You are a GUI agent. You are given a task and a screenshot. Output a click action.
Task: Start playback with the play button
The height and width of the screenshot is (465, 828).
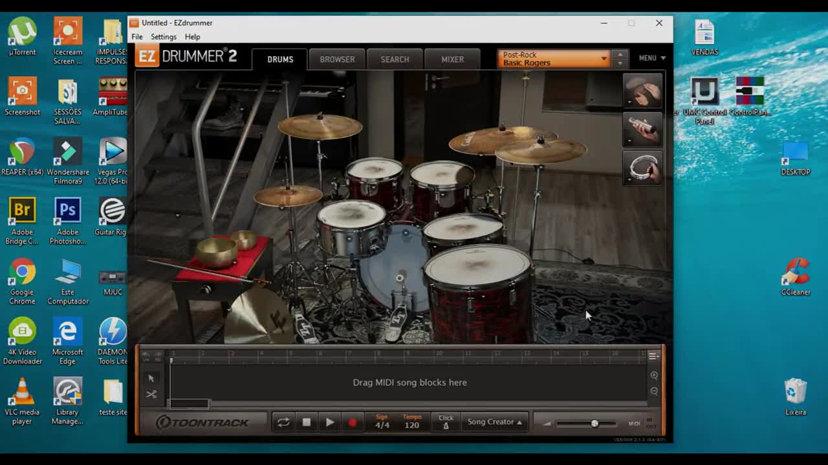(x=330, y=422)
